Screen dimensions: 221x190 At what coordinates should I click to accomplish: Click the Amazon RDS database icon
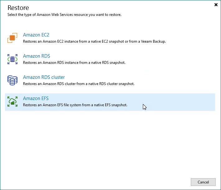(x=12, y=59)
